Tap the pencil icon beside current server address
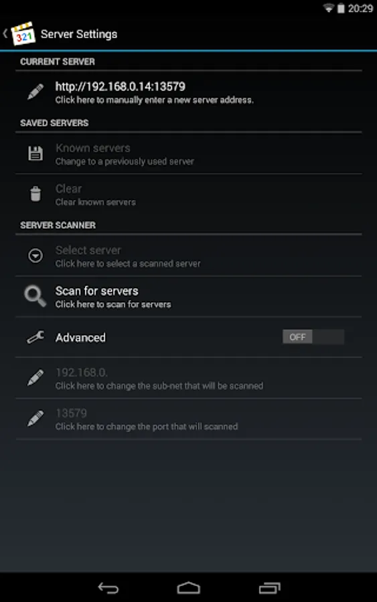The width and height of the screenshot is (377, 602). click(x=35, y=92)
